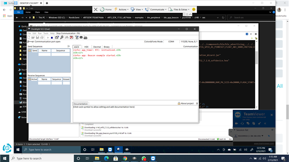The height and width of the screenshot is (162, 289).
Task: Open Actions dropdown in TeamViewer toolbar
Action: coord(121,9)
